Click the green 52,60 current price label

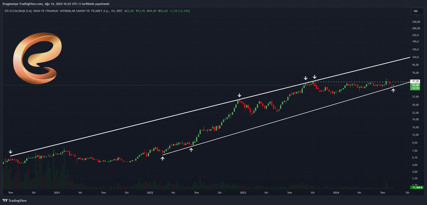click(415, 85)
